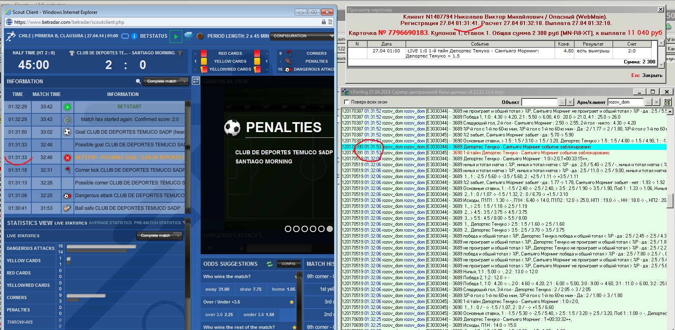Select the fifth graphical view slide dot
This screenshot has width=675, height=330.
[x=321, y=229]
